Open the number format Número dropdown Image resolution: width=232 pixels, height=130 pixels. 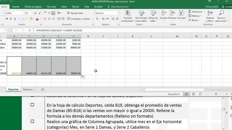[117, 13]
